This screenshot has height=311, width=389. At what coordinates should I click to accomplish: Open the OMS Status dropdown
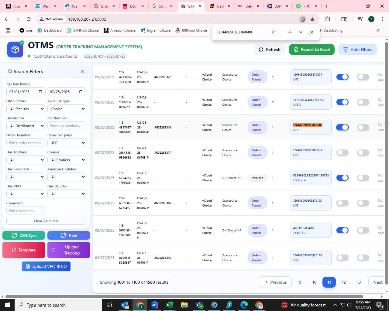(26, 109)
